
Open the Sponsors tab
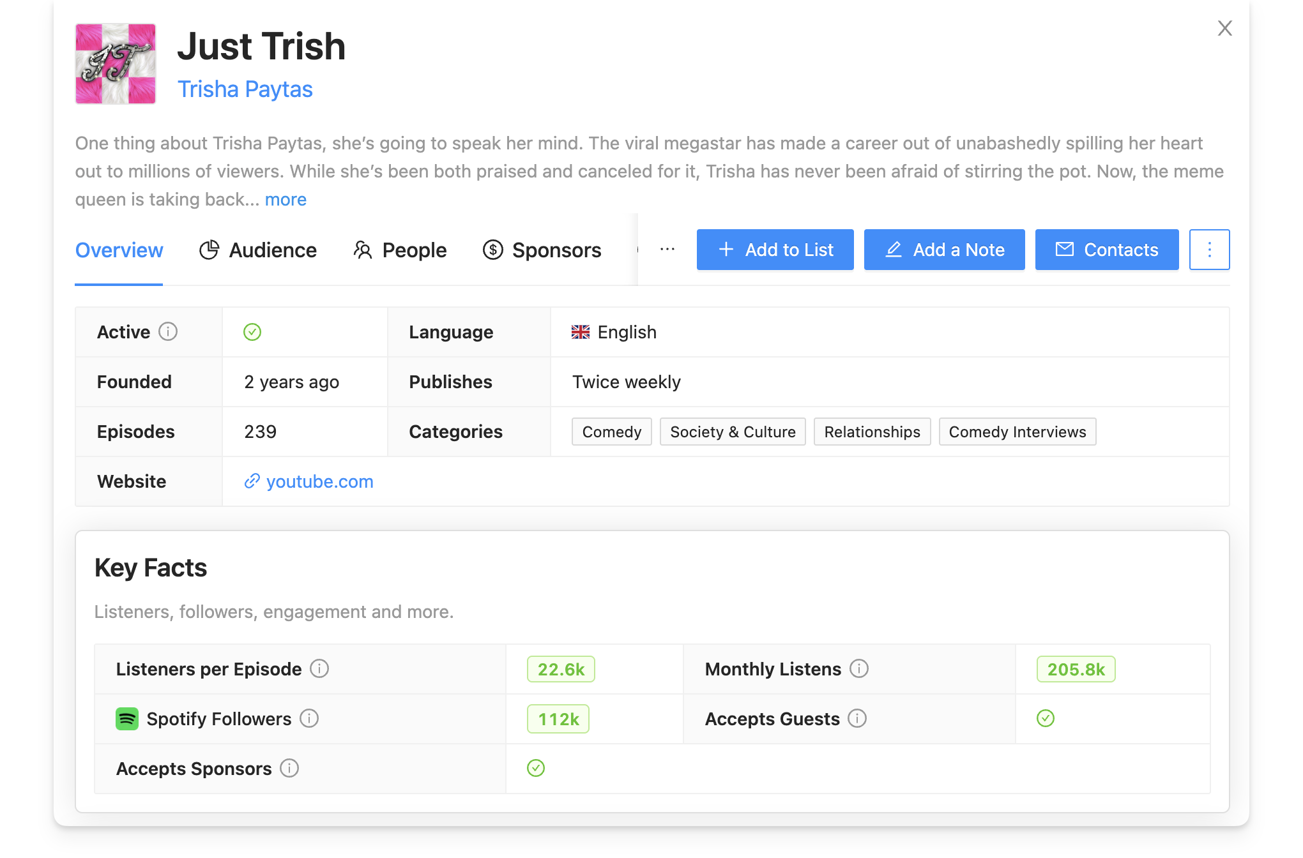point(556,250)
